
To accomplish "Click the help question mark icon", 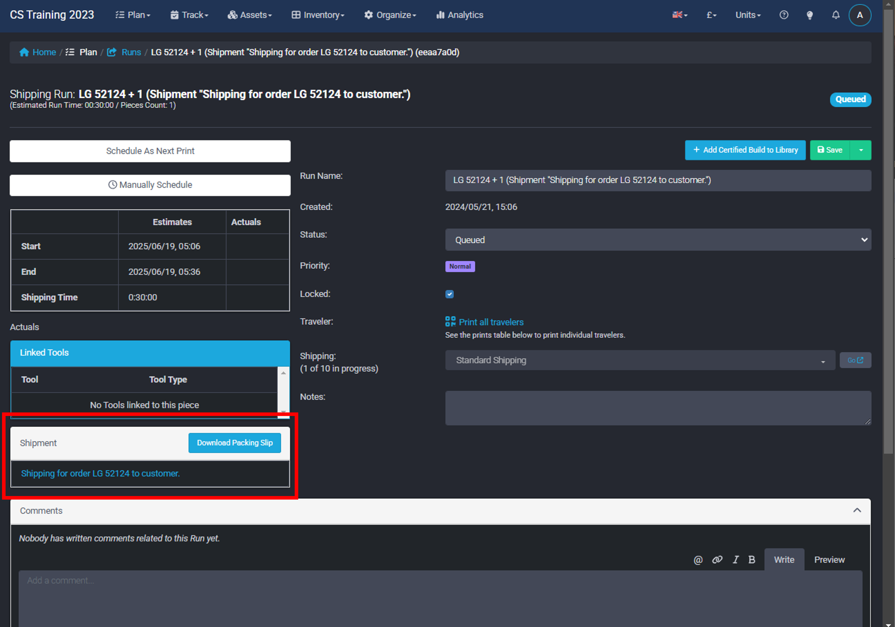I will tap(784, 15).
